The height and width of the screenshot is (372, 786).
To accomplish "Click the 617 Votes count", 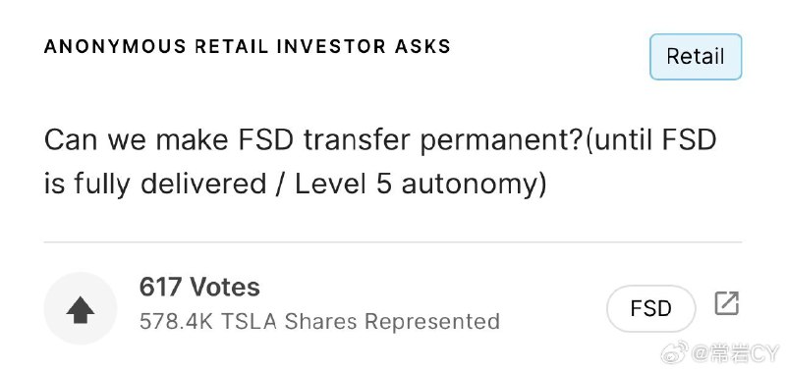I will click(x=199, y=288).
